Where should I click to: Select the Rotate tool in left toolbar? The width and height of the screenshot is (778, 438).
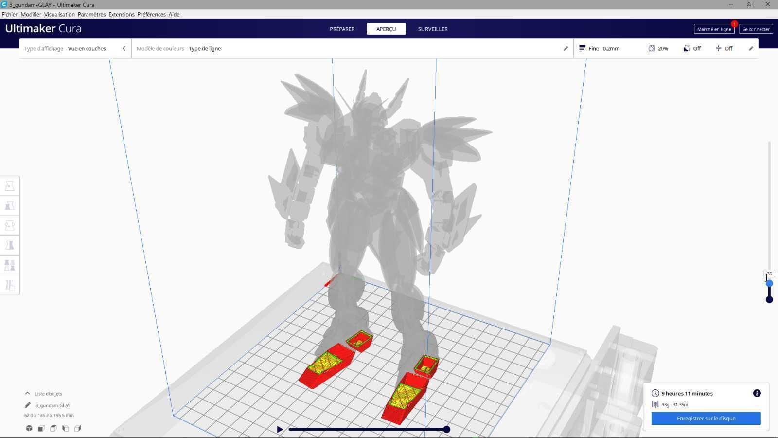tap(10, 226)
